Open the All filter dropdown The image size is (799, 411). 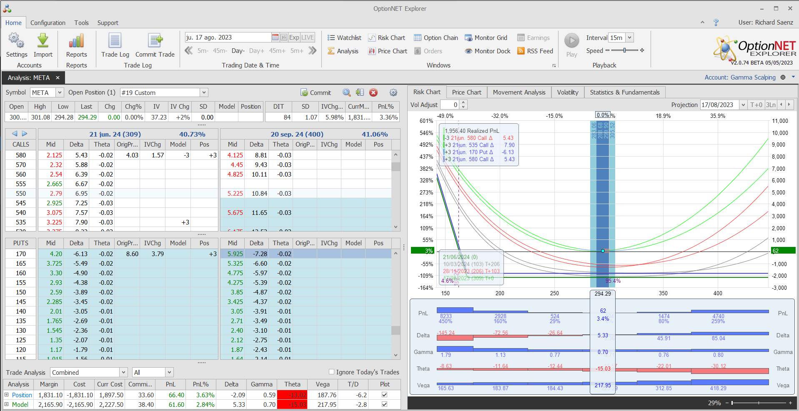pyautogui.click(x=169, y=372)
